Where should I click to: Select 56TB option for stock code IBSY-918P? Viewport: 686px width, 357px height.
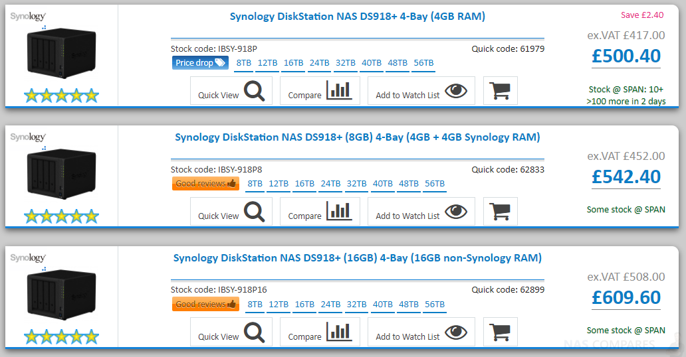pyautogui.click(x=424, y=63)
